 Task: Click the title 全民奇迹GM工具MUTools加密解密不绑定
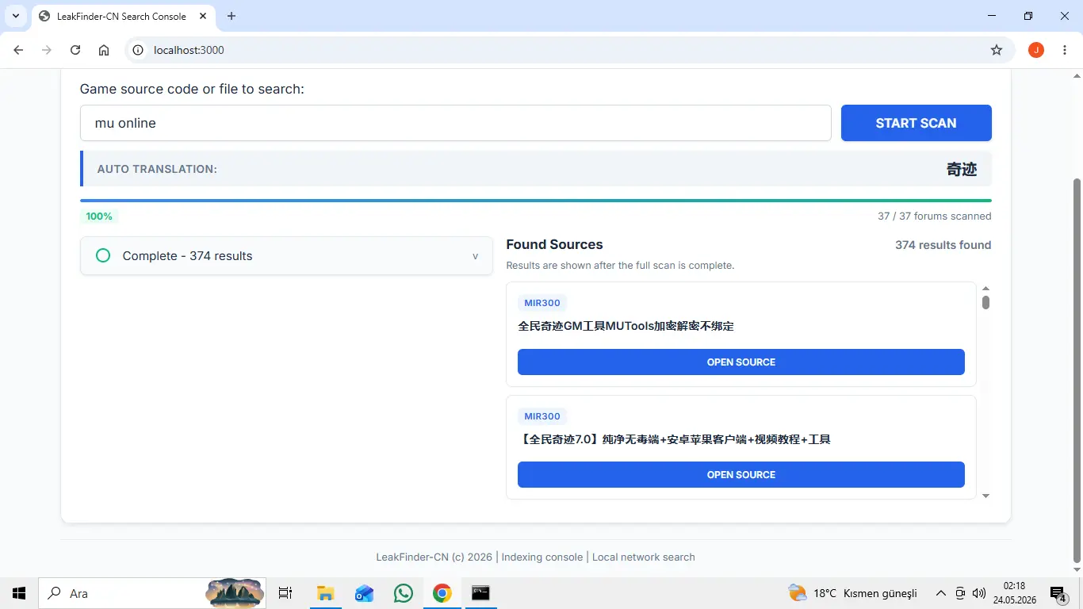[626, 326]
